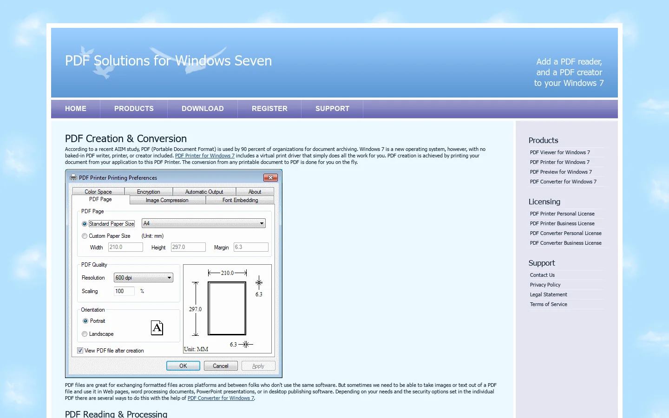This screenshot has height=418, width=669.
Task: Switch to the Encryption tab
Action: pos(149,192)
